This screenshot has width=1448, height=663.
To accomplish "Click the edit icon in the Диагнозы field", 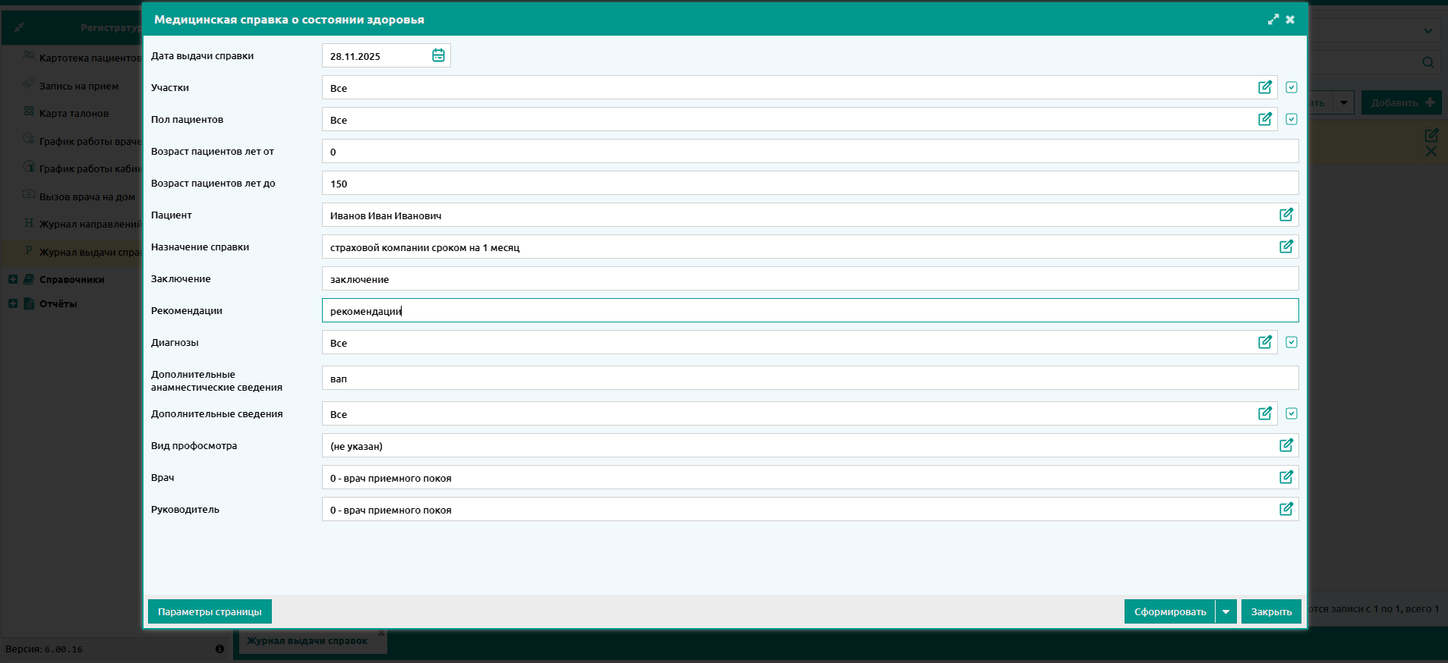I will point(1264,342).
